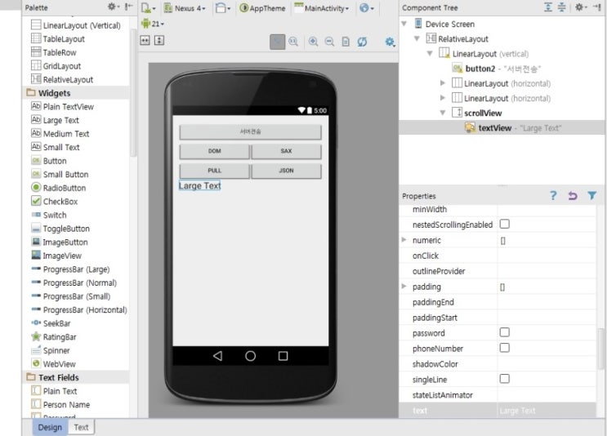607x436 pixels.
Task: Switch to the Text tab
Action: tap(82, 427)
